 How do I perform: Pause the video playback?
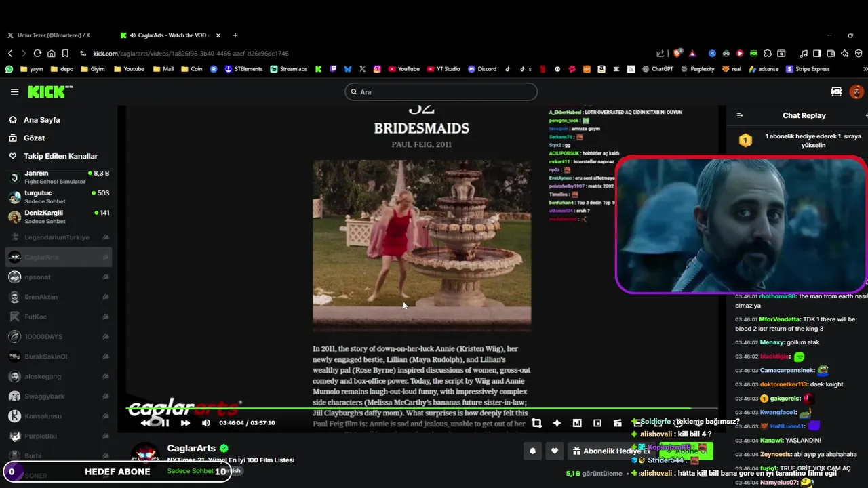[165, 423]
